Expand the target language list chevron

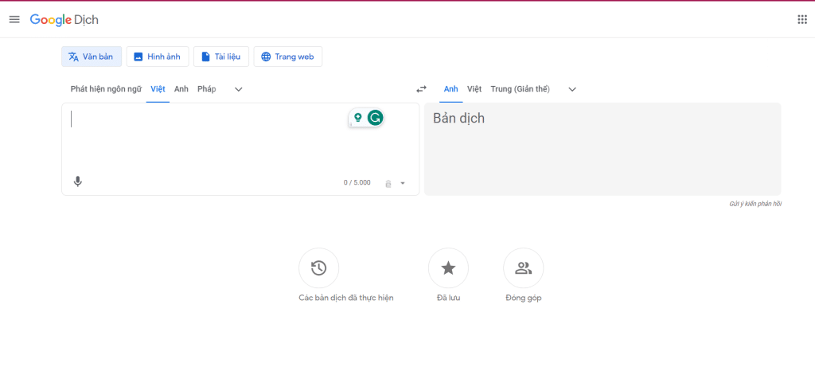(572, 89)
